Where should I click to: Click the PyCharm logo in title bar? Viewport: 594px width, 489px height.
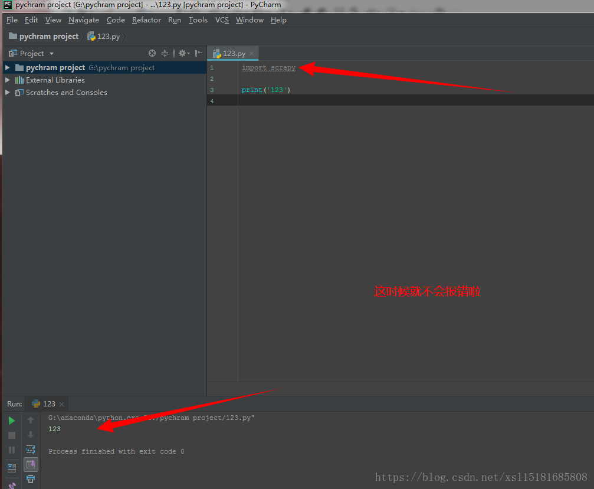click(x=8, y=5)
